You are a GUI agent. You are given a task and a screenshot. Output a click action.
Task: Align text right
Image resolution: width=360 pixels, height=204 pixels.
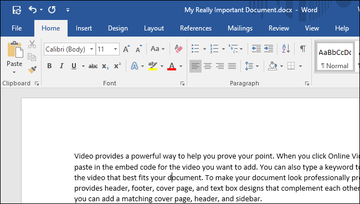(220, 66)
